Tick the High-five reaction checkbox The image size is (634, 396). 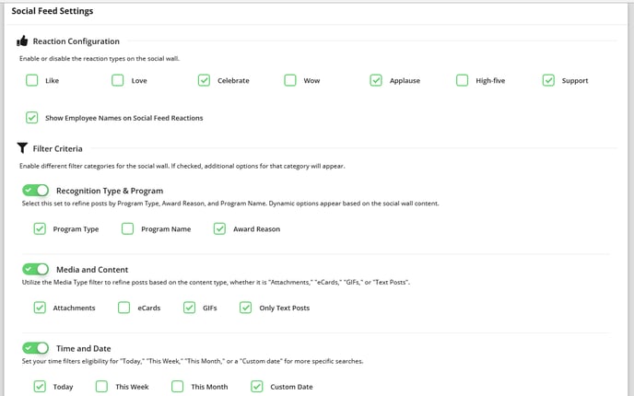(463, 80)
